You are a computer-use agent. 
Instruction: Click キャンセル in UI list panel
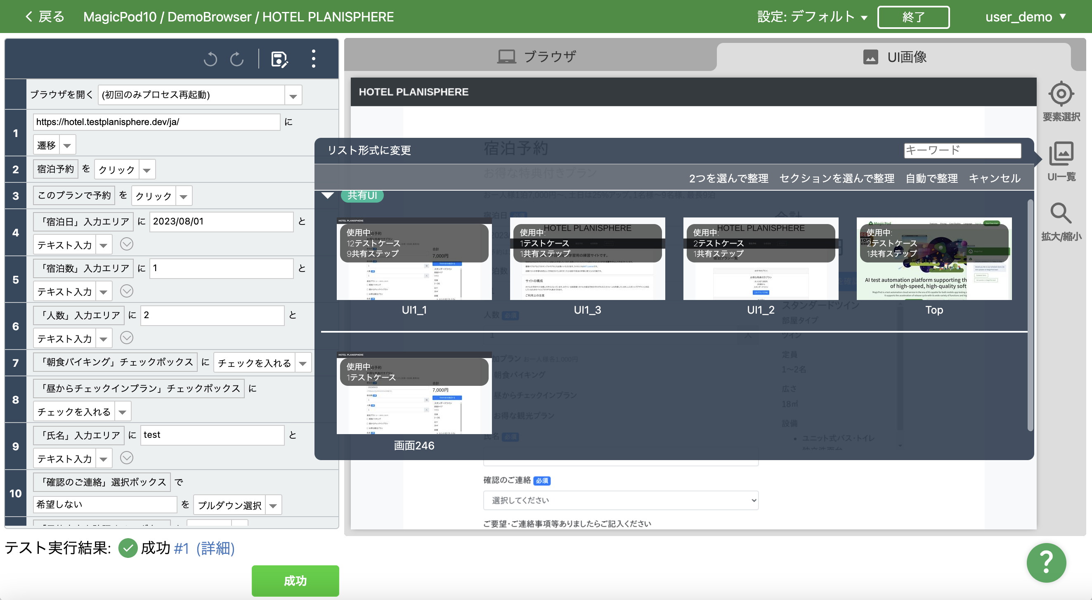coord(995,178)
